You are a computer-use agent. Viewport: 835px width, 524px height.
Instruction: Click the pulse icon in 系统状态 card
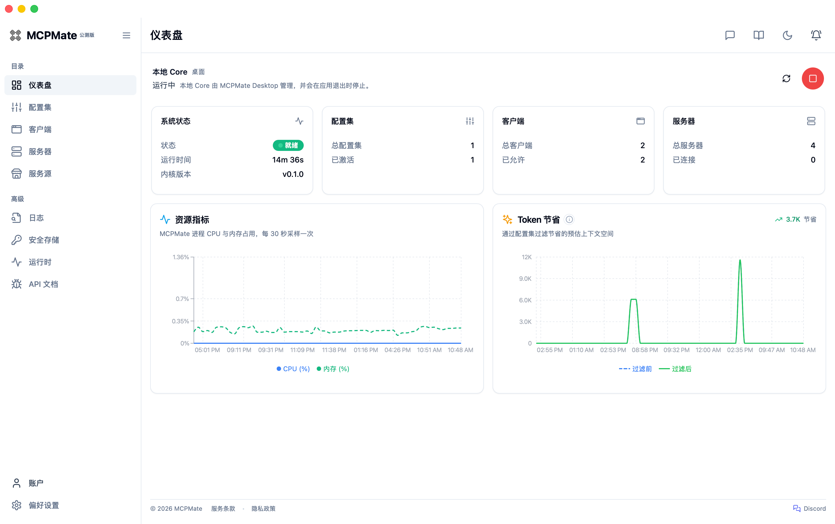[299, 121]
